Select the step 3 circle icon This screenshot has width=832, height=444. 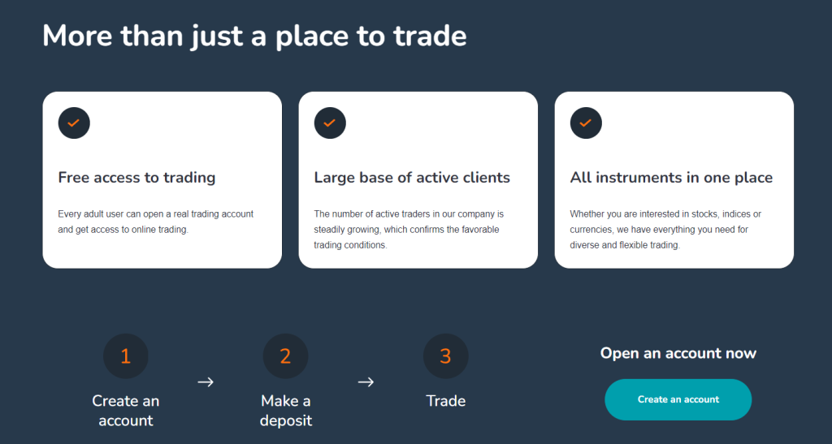pyautogui.click(x=446, y=356)
